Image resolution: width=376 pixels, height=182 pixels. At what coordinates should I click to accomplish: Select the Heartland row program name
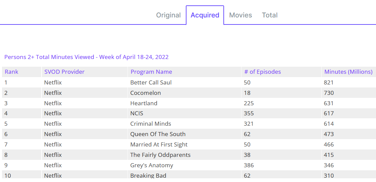click(144, 103)
